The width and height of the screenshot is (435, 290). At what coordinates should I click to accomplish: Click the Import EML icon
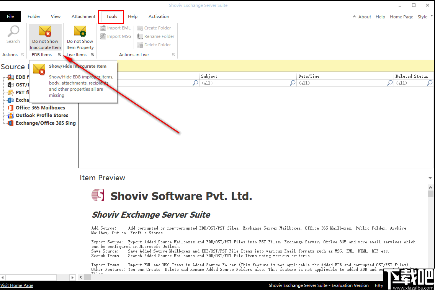103,28
